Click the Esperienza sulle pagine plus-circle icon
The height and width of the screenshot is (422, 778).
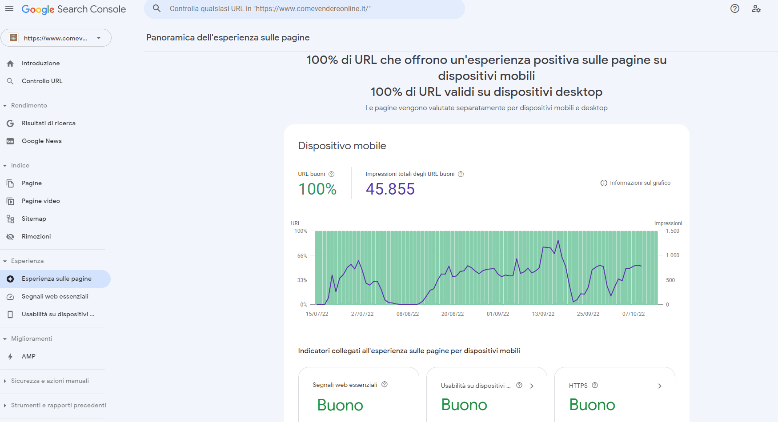[x=10, y=279]
